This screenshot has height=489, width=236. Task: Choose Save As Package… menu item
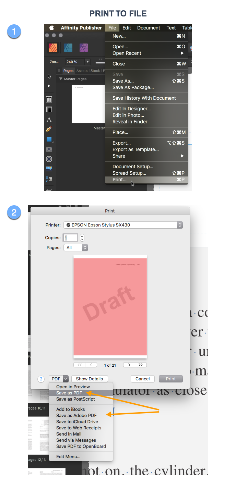147,87
